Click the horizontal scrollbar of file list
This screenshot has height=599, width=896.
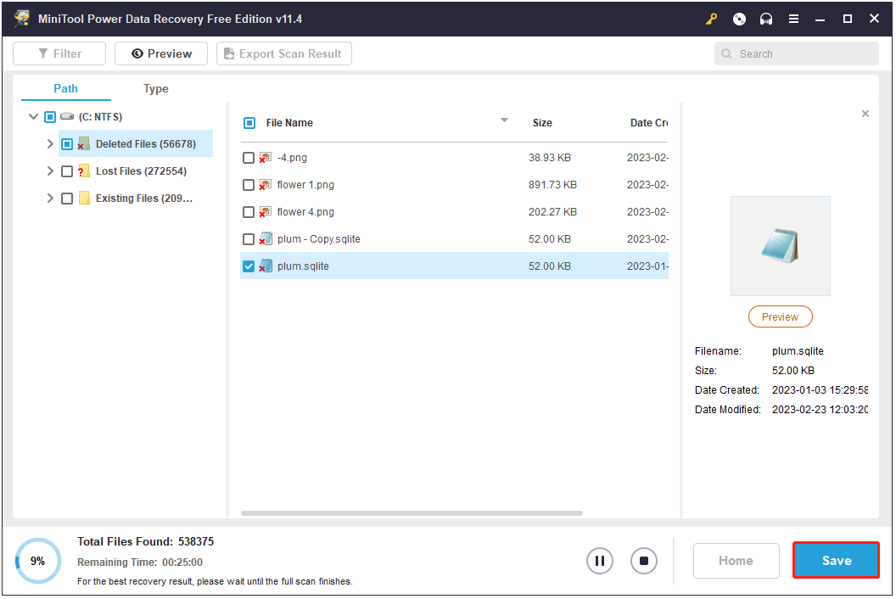(412, 513)
